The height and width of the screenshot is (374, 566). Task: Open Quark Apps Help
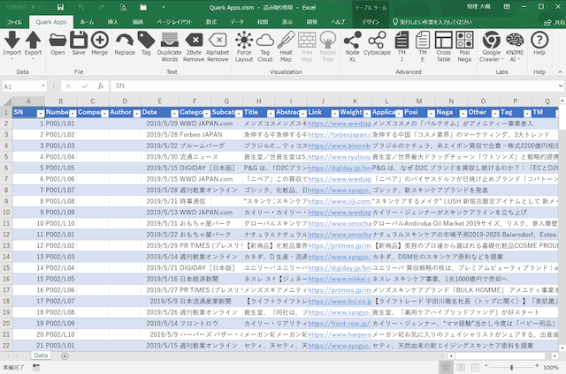539,40
